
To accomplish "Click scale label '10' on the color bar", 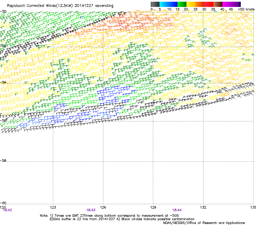I will [x=169, y=9].
